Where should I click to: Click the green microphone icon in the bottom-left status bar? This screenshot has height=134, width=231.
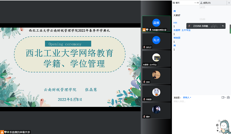coord(8,132)
